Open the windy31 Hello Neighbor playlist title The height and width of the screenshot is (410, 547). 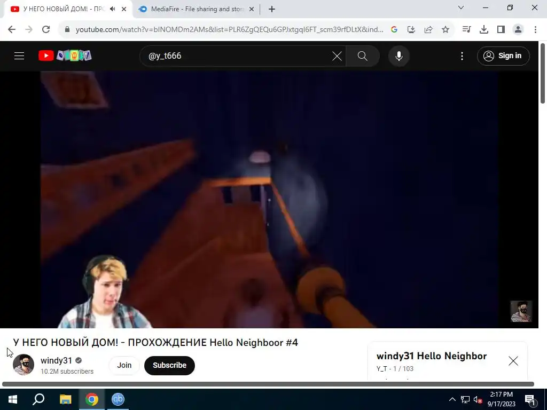(432, 356)
